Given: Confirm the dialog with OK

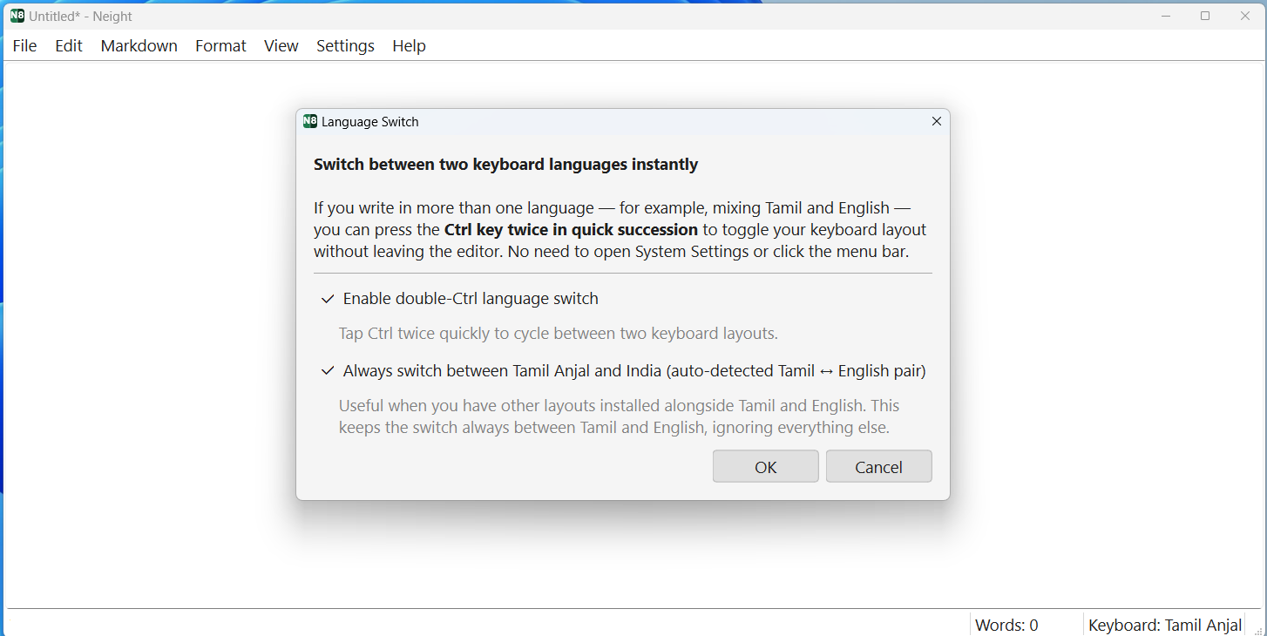Looking at the screenshot, I should point(765,466).
